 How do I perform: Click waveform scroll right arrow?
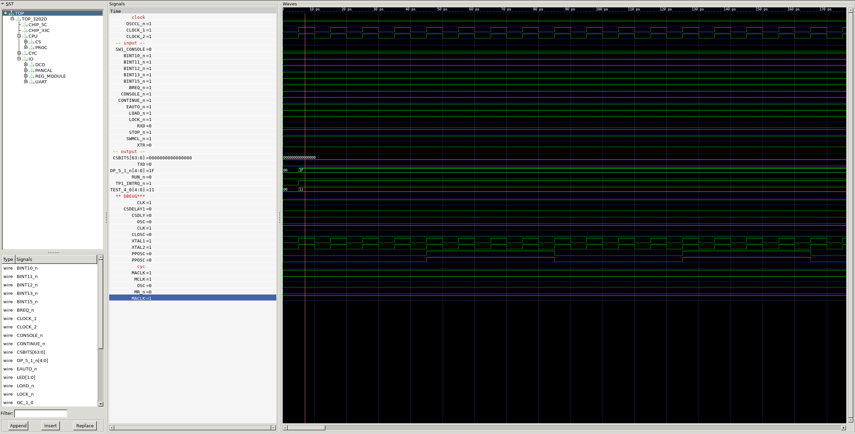(843, 428)
